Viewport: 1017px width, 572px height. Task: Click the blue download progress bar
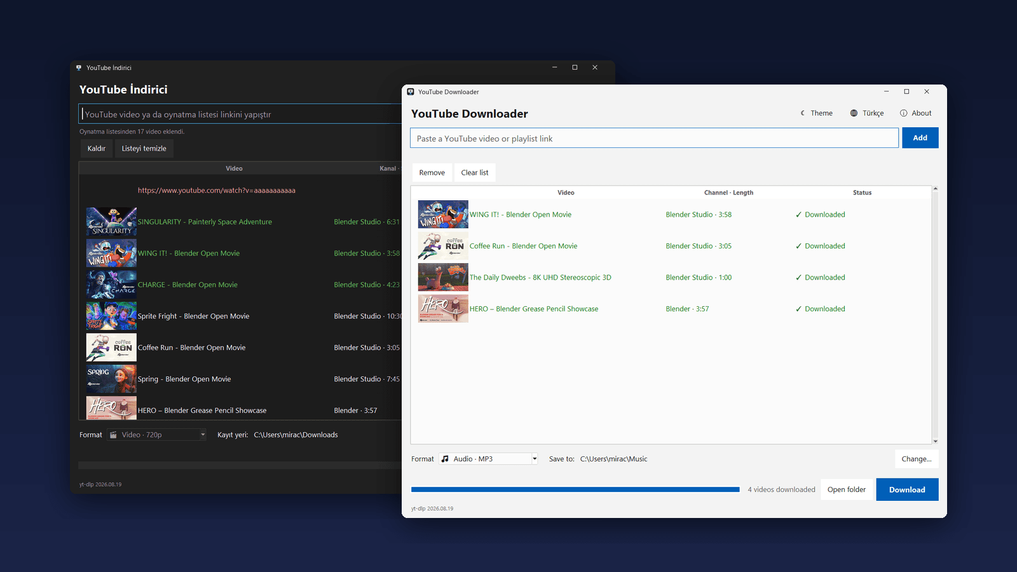point(575,489)
